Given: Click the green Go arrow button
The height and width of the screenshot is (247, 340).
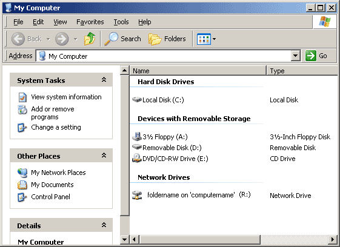Looking at the screenshot, I should point(310,56).
